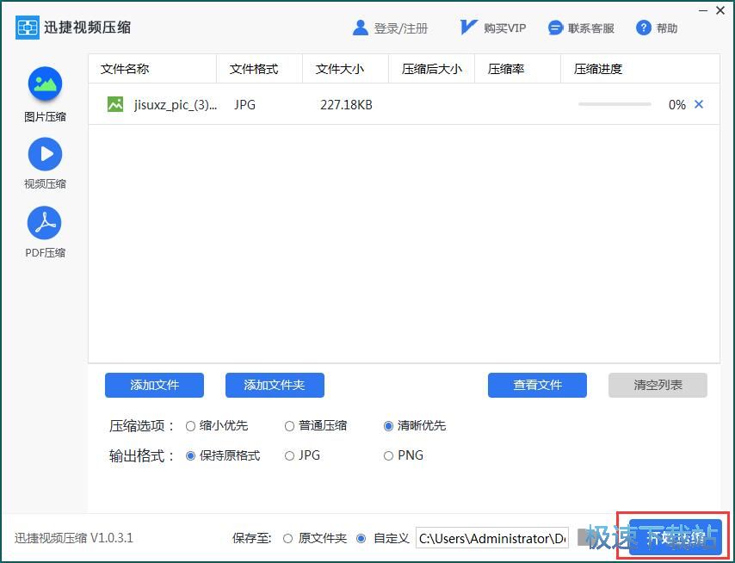Remove jisuxz_pic_(3) with its X icon
This screenshot has width=735, height=563.
tap(699, 104)
